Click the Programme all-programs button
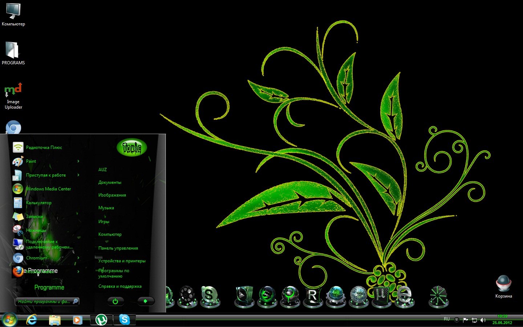 [49, 287]
